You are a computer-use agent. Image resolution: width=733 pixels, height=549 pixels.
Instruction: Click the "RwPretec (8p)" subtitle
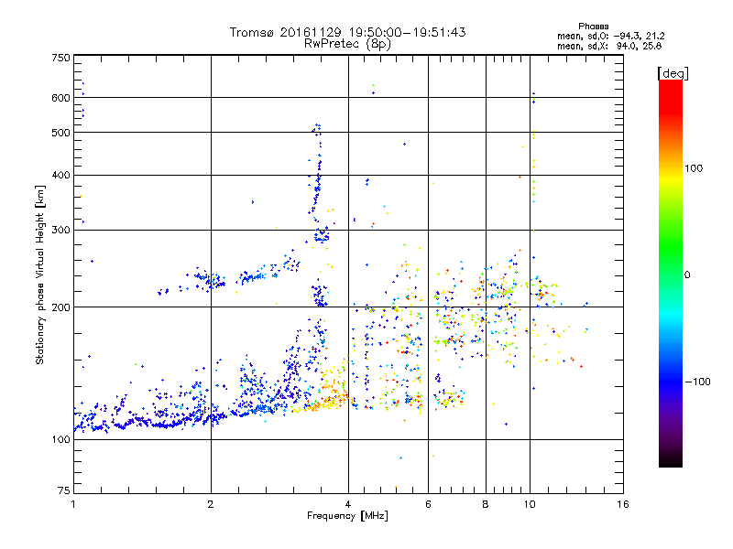click(347, 44)
